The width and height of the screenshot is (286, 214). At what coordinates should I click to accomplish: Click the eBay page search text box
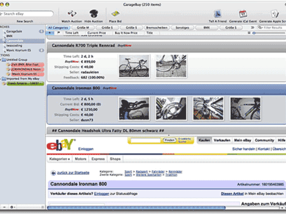tap(146, 140)
